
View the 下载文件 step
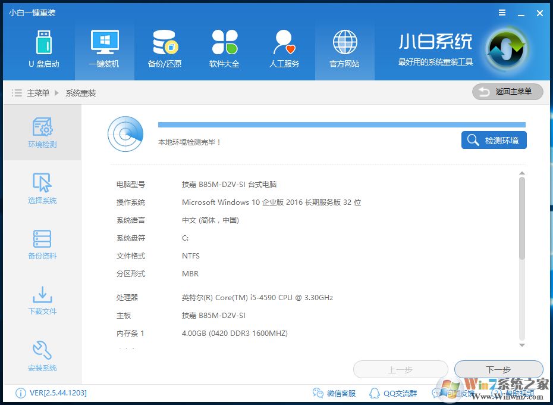[x=42, y=301]
